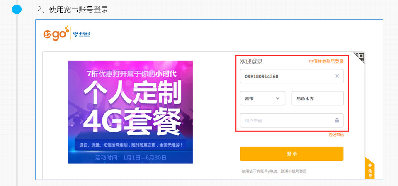Viewport: 398px width, 186px height.
Task: Click the account number input field
Action: (291, 76)
